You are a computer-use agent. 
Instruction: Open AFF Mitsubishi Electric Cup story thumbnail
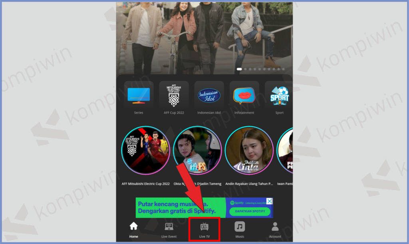(145, 150)
